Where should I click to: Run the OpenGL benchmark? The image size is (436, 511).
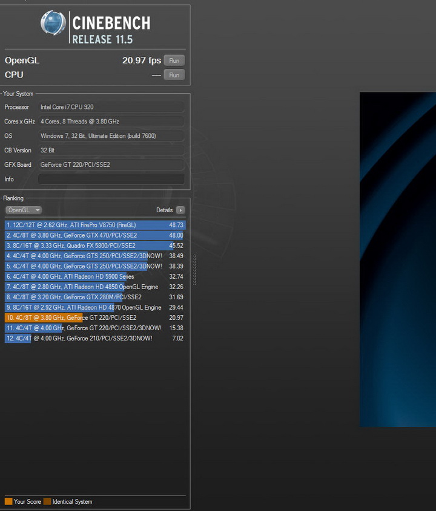pyautogui.click(x=174, y=60)
